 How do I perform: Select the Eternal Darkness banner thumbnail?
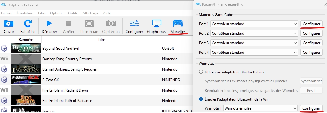[26, 69]
